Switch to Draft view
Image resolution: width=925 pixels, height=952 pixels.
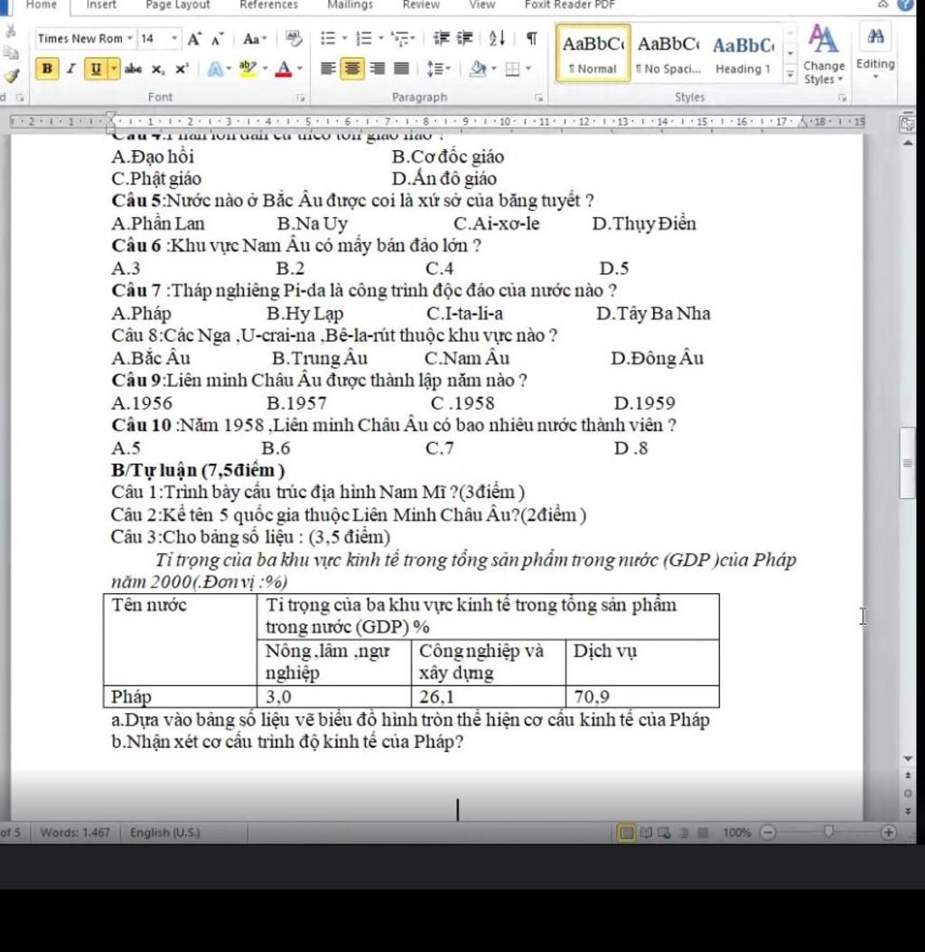[x=703, y=833]
